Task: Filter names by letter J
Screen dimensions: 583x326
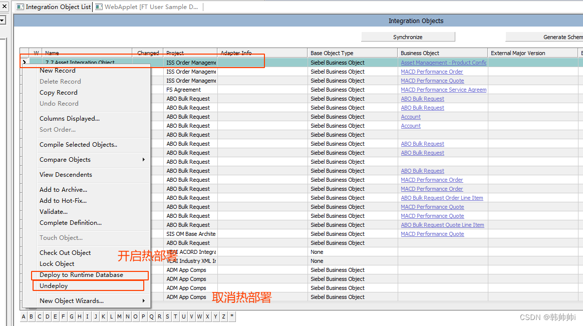Action: click(96, 316)
